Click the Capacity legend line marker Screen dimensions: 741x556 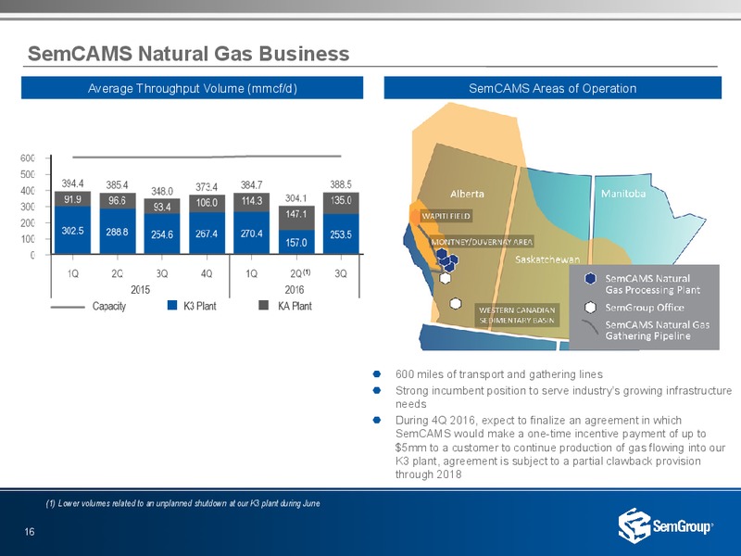(x=67, y=307)
